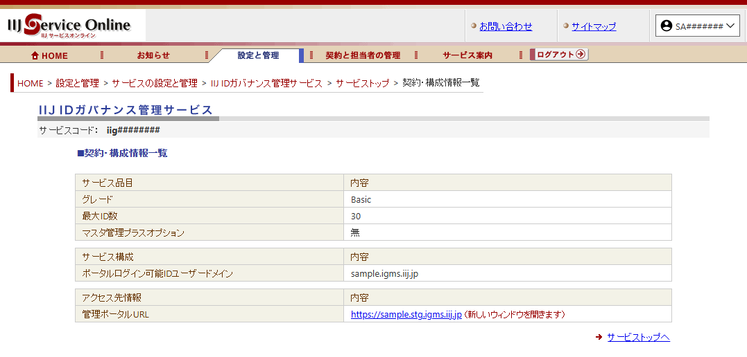Click the サービスの設定と管理 breadcrumb
Image resolution: width=747 pixels, height=357 pixels.
click(x=155, y=83)
